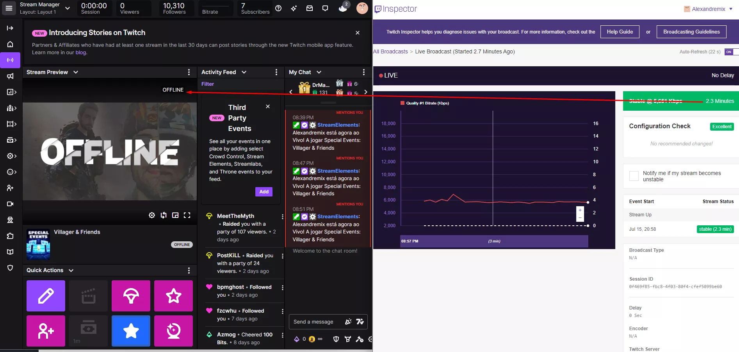Open the hamburger menu in Stream Manager
Screen dimensions: 739x352
click(9, 8)
